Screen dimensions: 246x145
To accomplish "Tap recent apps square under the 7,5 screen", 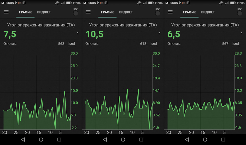I will [x=59, y=140].
